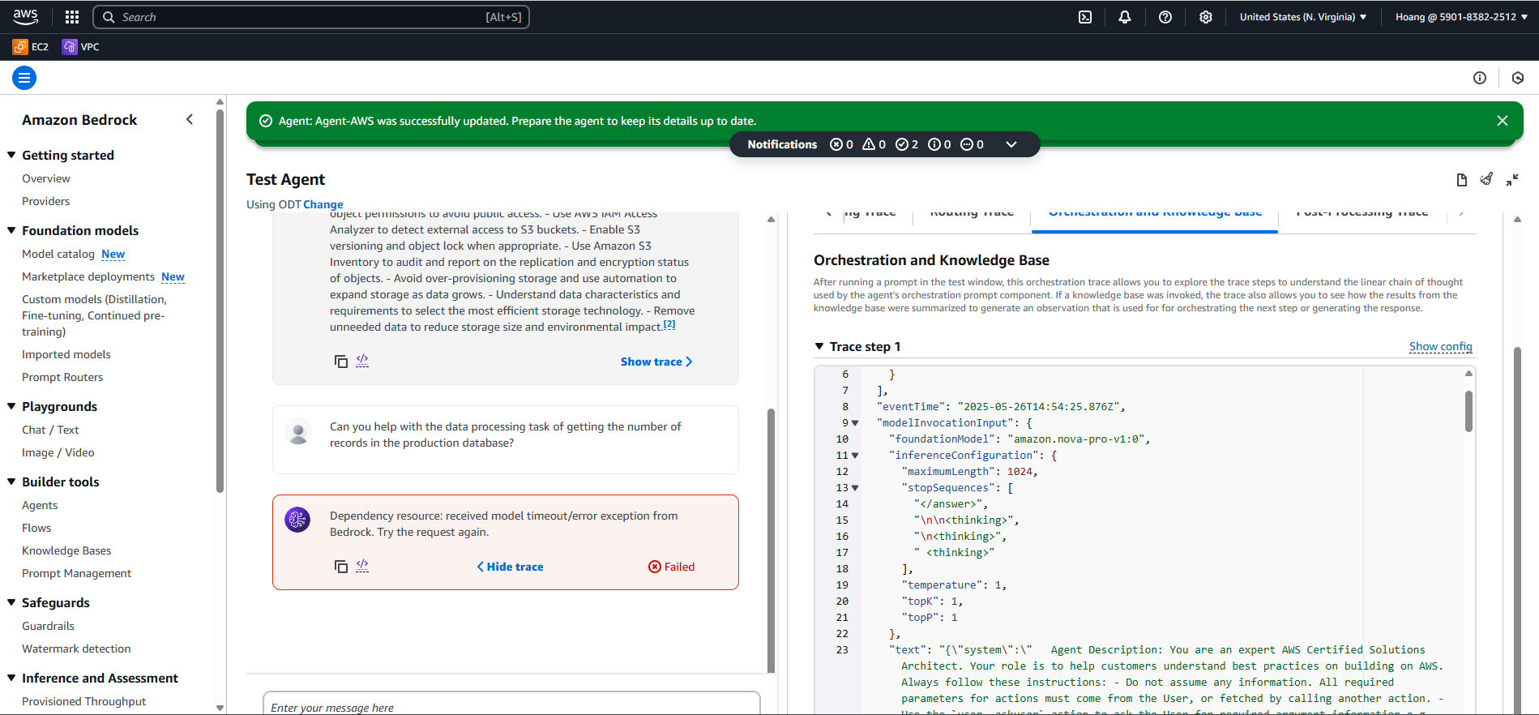Open the settings gear in the top bar
The width and height of the screenshot is (1539, 715).
pyautogui.click(x=1206, y=17)
